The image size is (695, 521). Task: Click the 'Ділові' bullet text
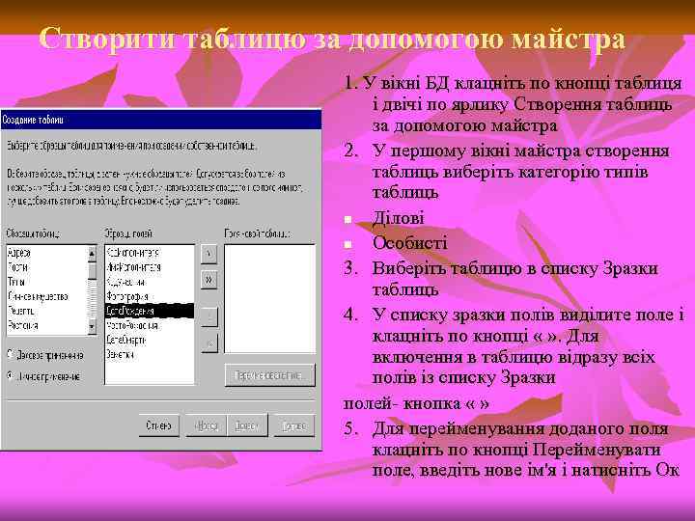coord(399,218)
